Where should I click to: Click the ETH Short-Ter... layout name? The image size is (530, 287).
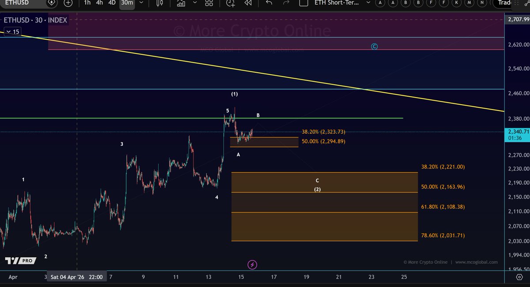pyautogui.click(x=337, y=3)
